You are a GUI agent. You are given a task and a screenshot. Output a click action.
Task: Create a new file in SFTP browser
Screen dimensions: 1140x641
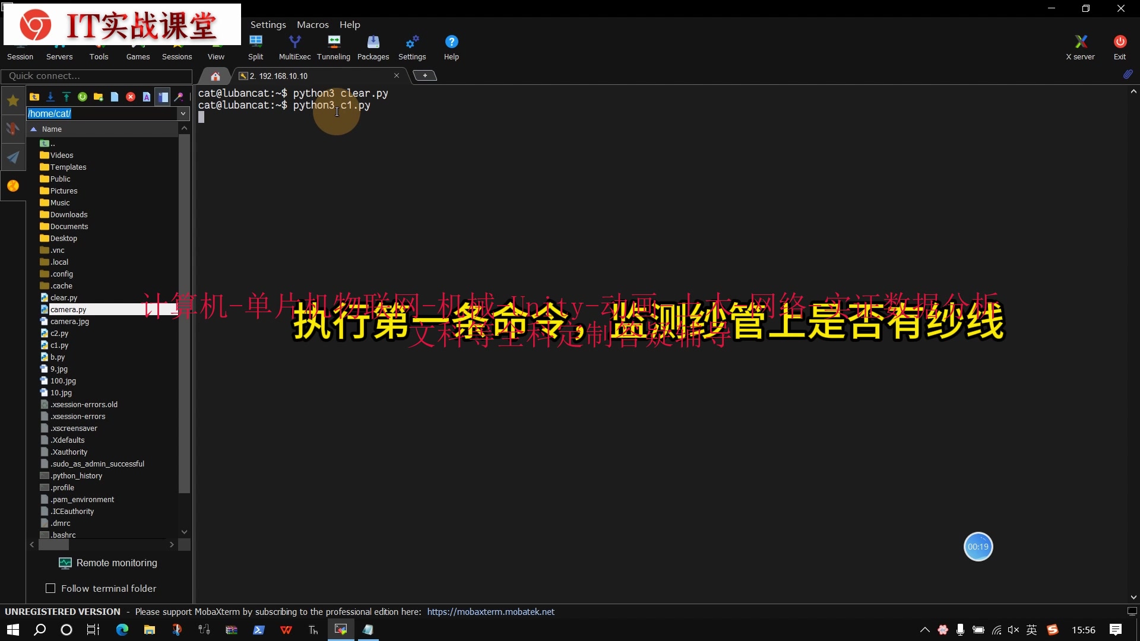(x=115, y=97)
